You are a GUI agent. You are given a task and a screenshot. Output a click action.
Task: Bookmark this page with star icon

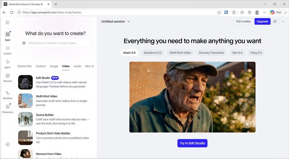(x=219, y=12)
